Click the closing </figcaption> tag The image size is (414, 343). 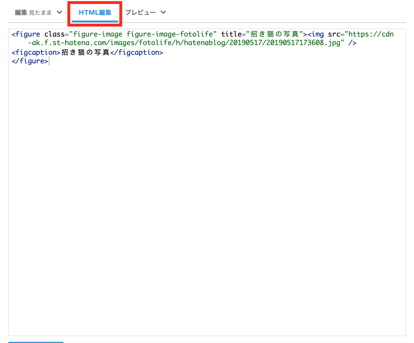136,53
